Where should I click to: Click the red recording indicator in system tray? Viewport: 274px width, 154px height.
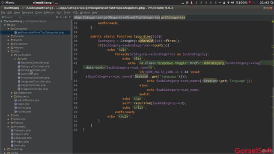click(250, 3)
